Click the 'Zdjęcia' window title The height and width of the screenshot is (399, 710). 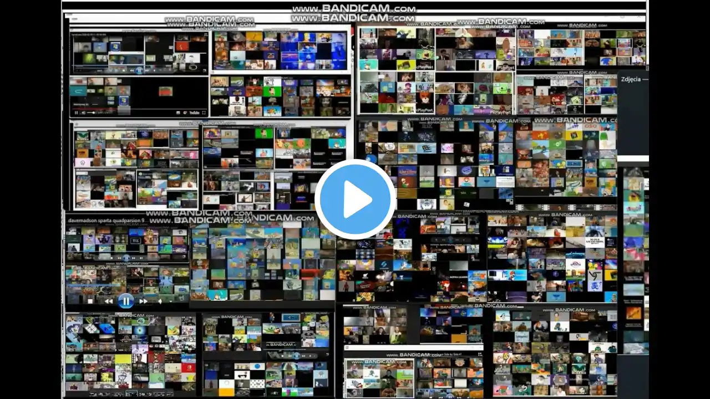(631, 79)
